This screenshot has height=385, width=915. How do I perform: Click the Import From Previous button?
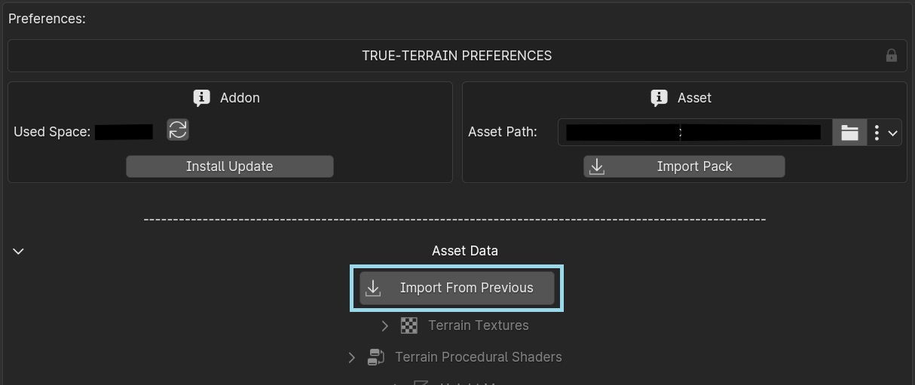pos(457,288)
